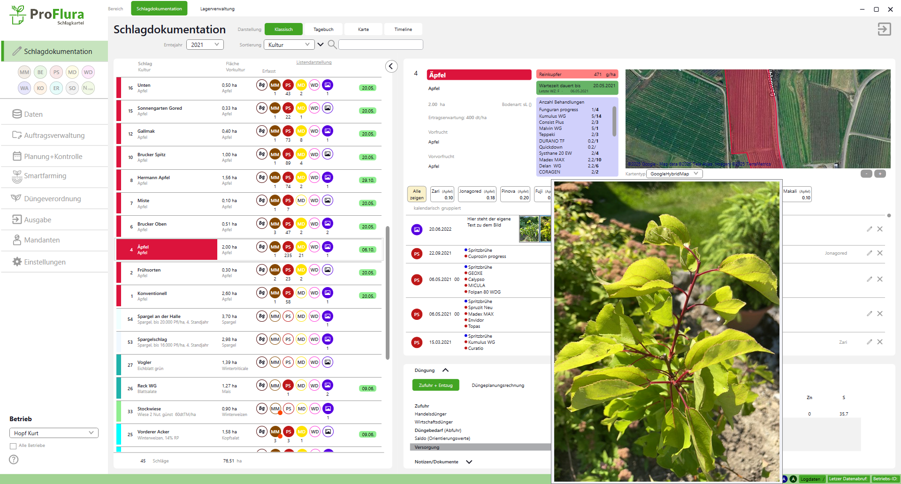Click the PS icon on the Unten row
Viewport: 901px width, 484px height.
point(288,85)
